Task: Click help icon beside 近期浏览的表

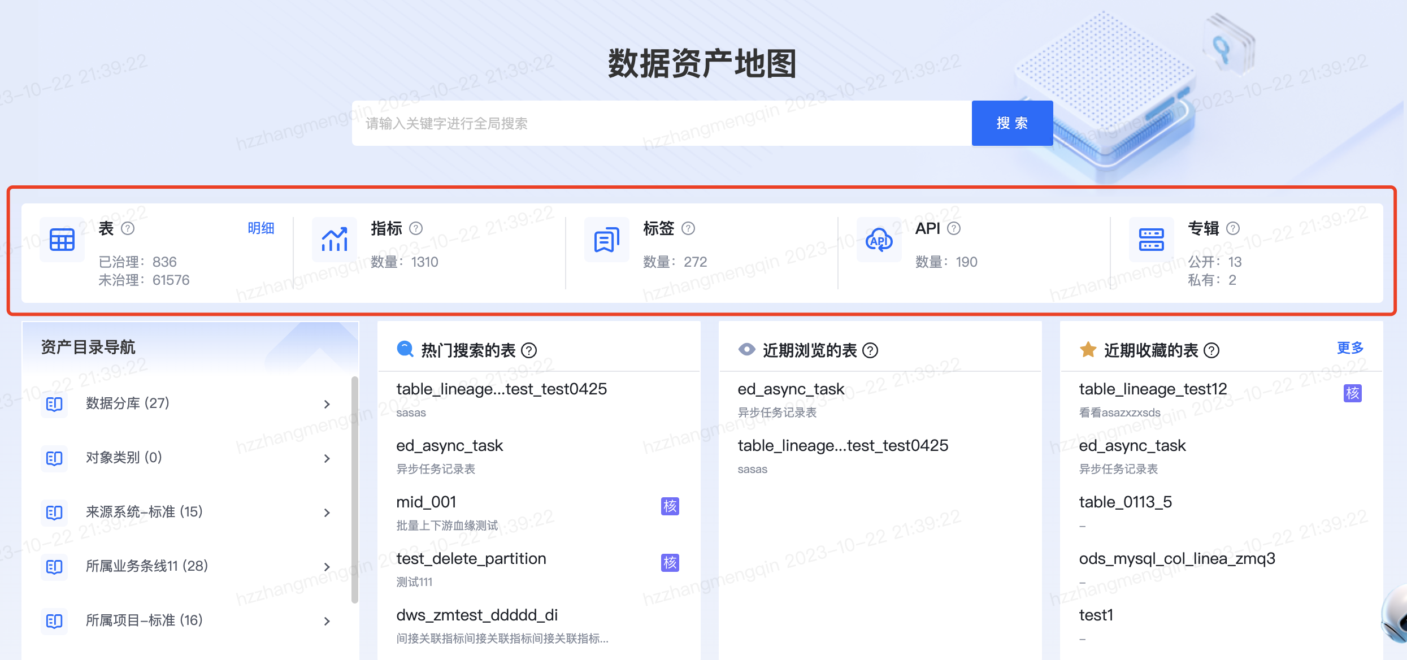Action: click(x=870, y=350)
